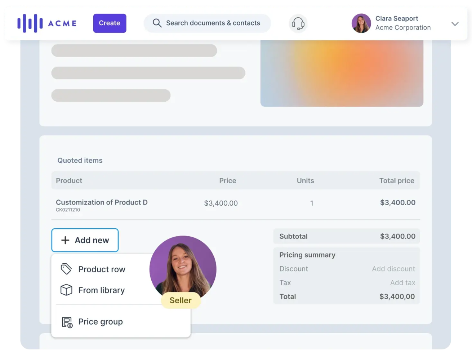
Task: Click the Units column header
Action: 305,181
